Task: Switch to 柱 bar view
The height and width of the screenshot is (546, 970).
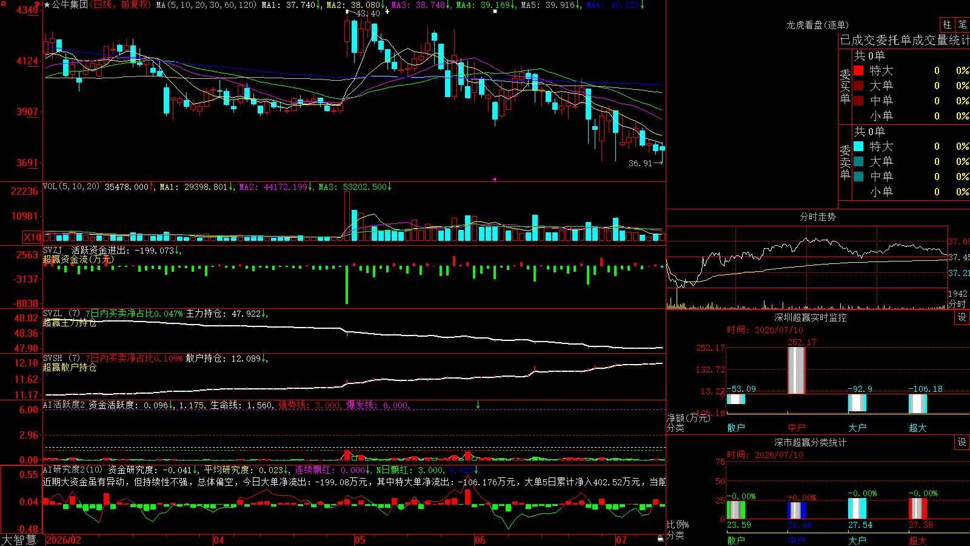Action: pyautogui.click(x=947, y=25)
